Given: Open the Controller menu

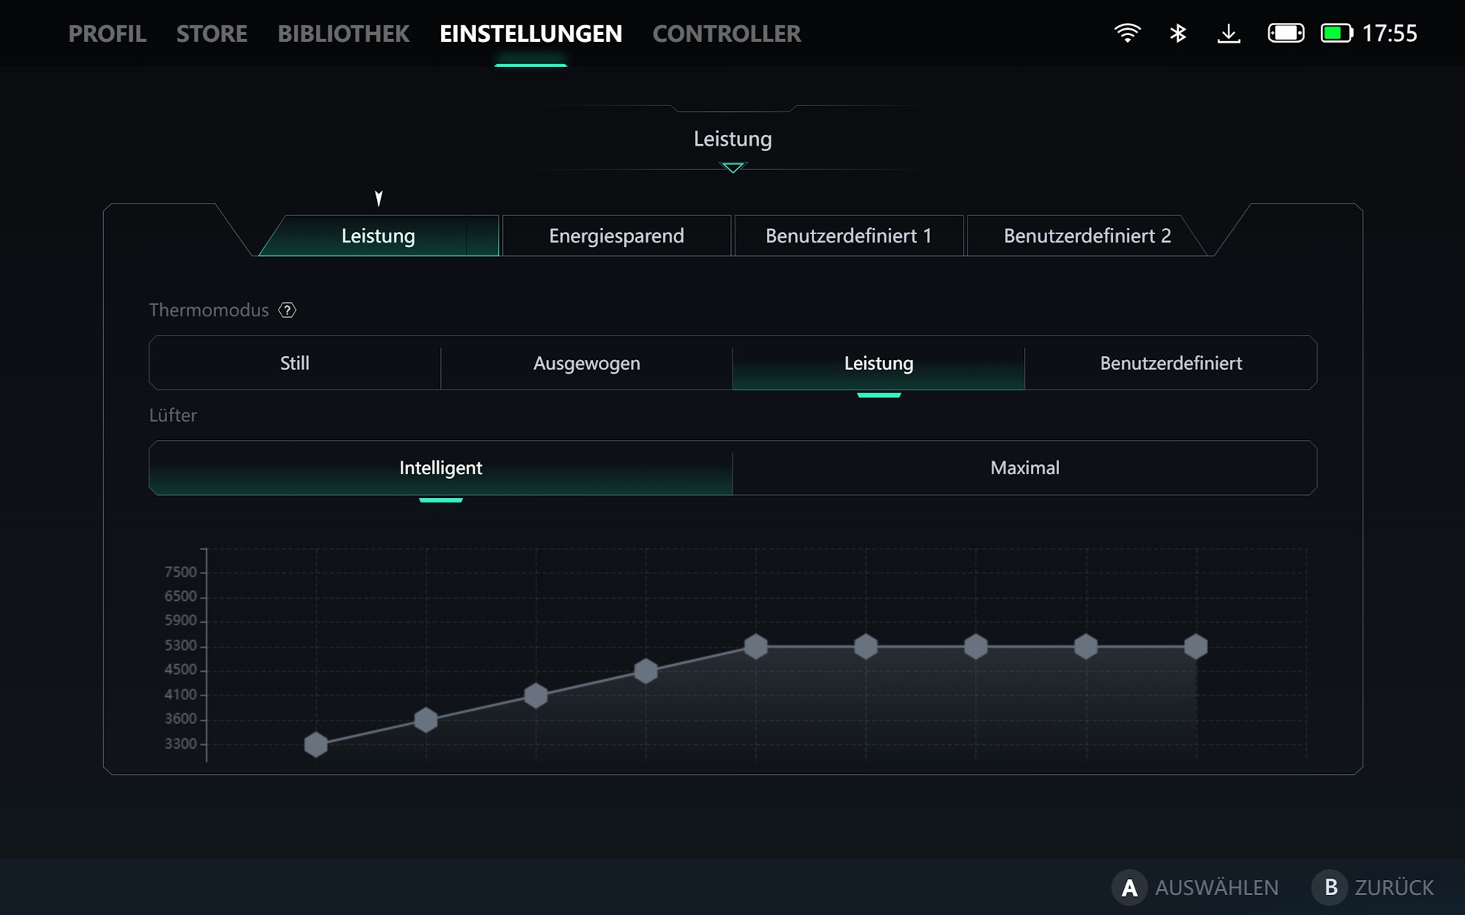Looking at the screenshot, I should click(726, 34).
